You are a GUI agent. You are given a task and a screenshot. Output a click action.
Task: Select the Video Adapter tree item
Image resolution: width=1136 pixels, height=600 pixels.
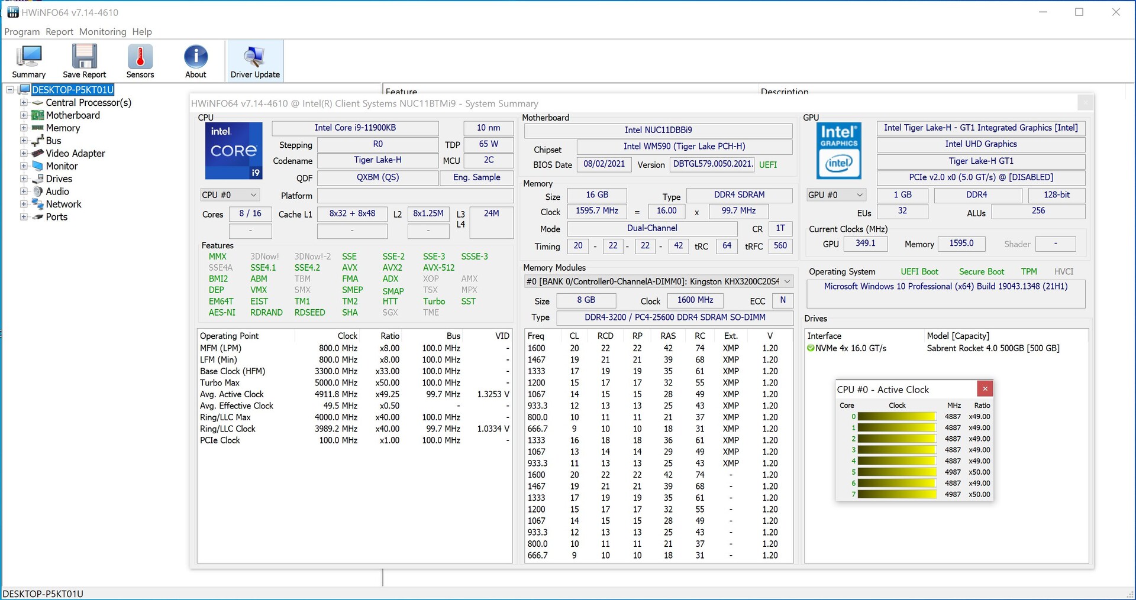[75, 153]
